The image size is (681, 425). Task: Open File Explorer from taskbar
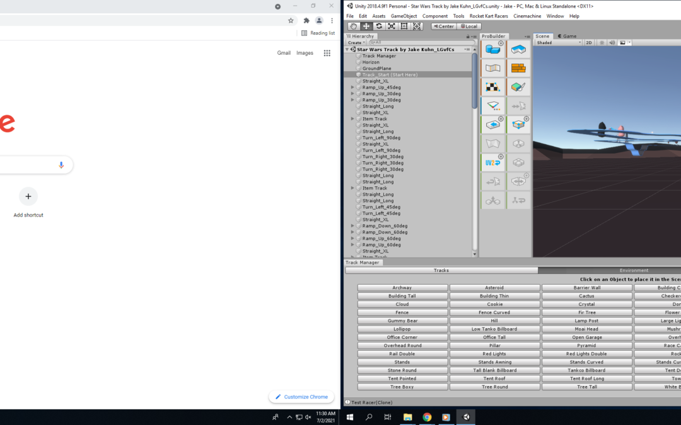pyautogui.click(x=407, y=417)
